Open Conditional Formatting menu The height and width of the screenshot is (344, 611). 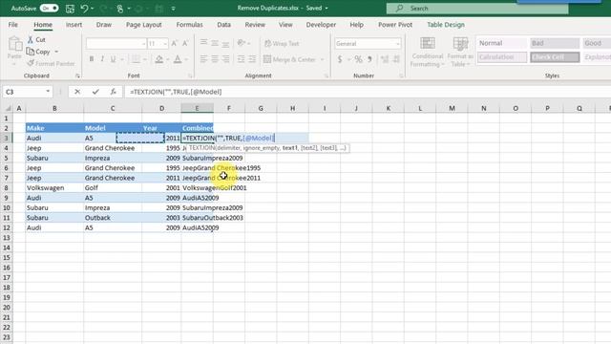[x=428, y=52]
